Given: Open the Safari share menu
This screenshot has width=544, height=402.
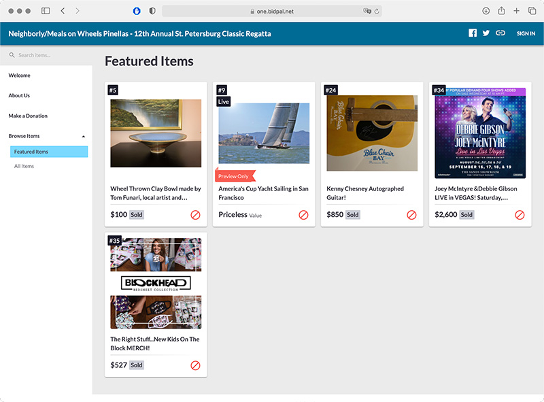Looking at the screenshot, I should pos(501,10).
